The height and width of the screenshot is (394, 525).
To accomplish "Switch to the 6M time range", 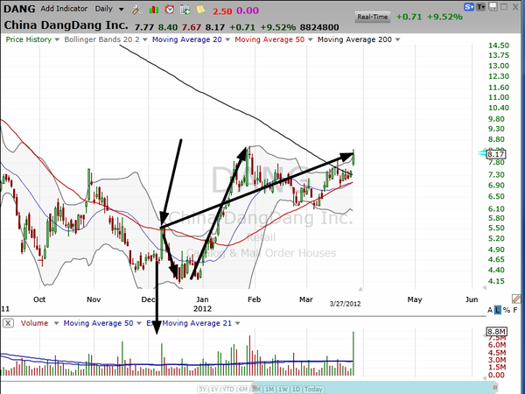I will (242, 389).
